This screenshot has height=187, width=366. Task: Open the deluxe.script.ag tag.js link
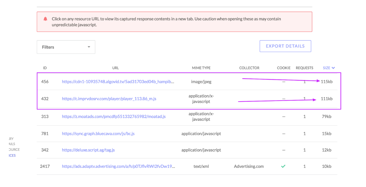click(x=88, y=150)
